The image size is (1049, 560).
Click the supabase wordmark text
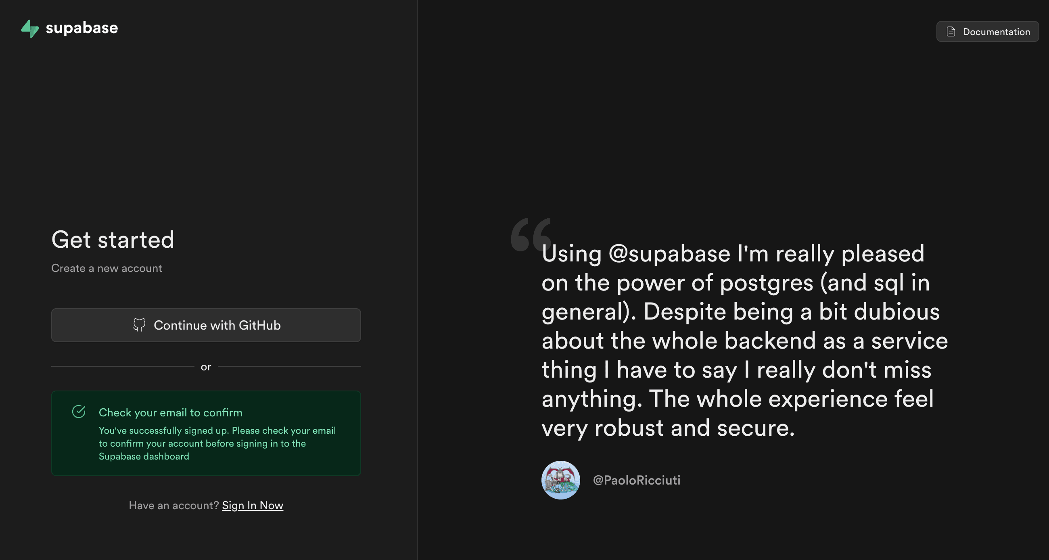[x=82, y=28]
